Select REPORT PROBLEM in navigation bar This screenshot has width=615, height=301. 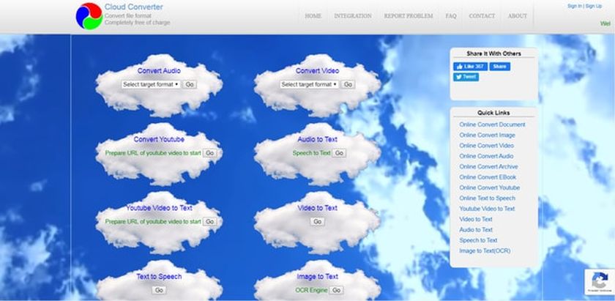[x=408, y=16]
